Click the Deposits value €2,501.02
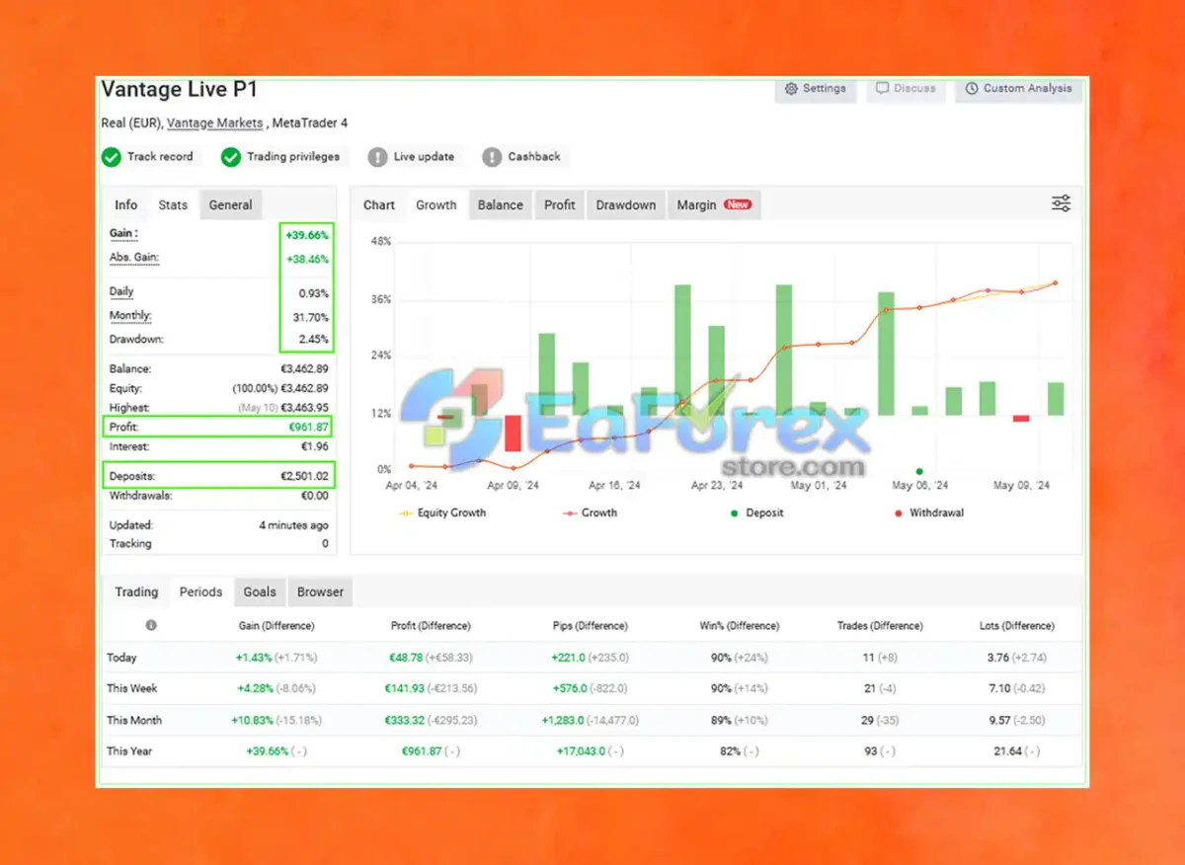The width and height of the screenshot is (1185, 865). tap(304, 476)
